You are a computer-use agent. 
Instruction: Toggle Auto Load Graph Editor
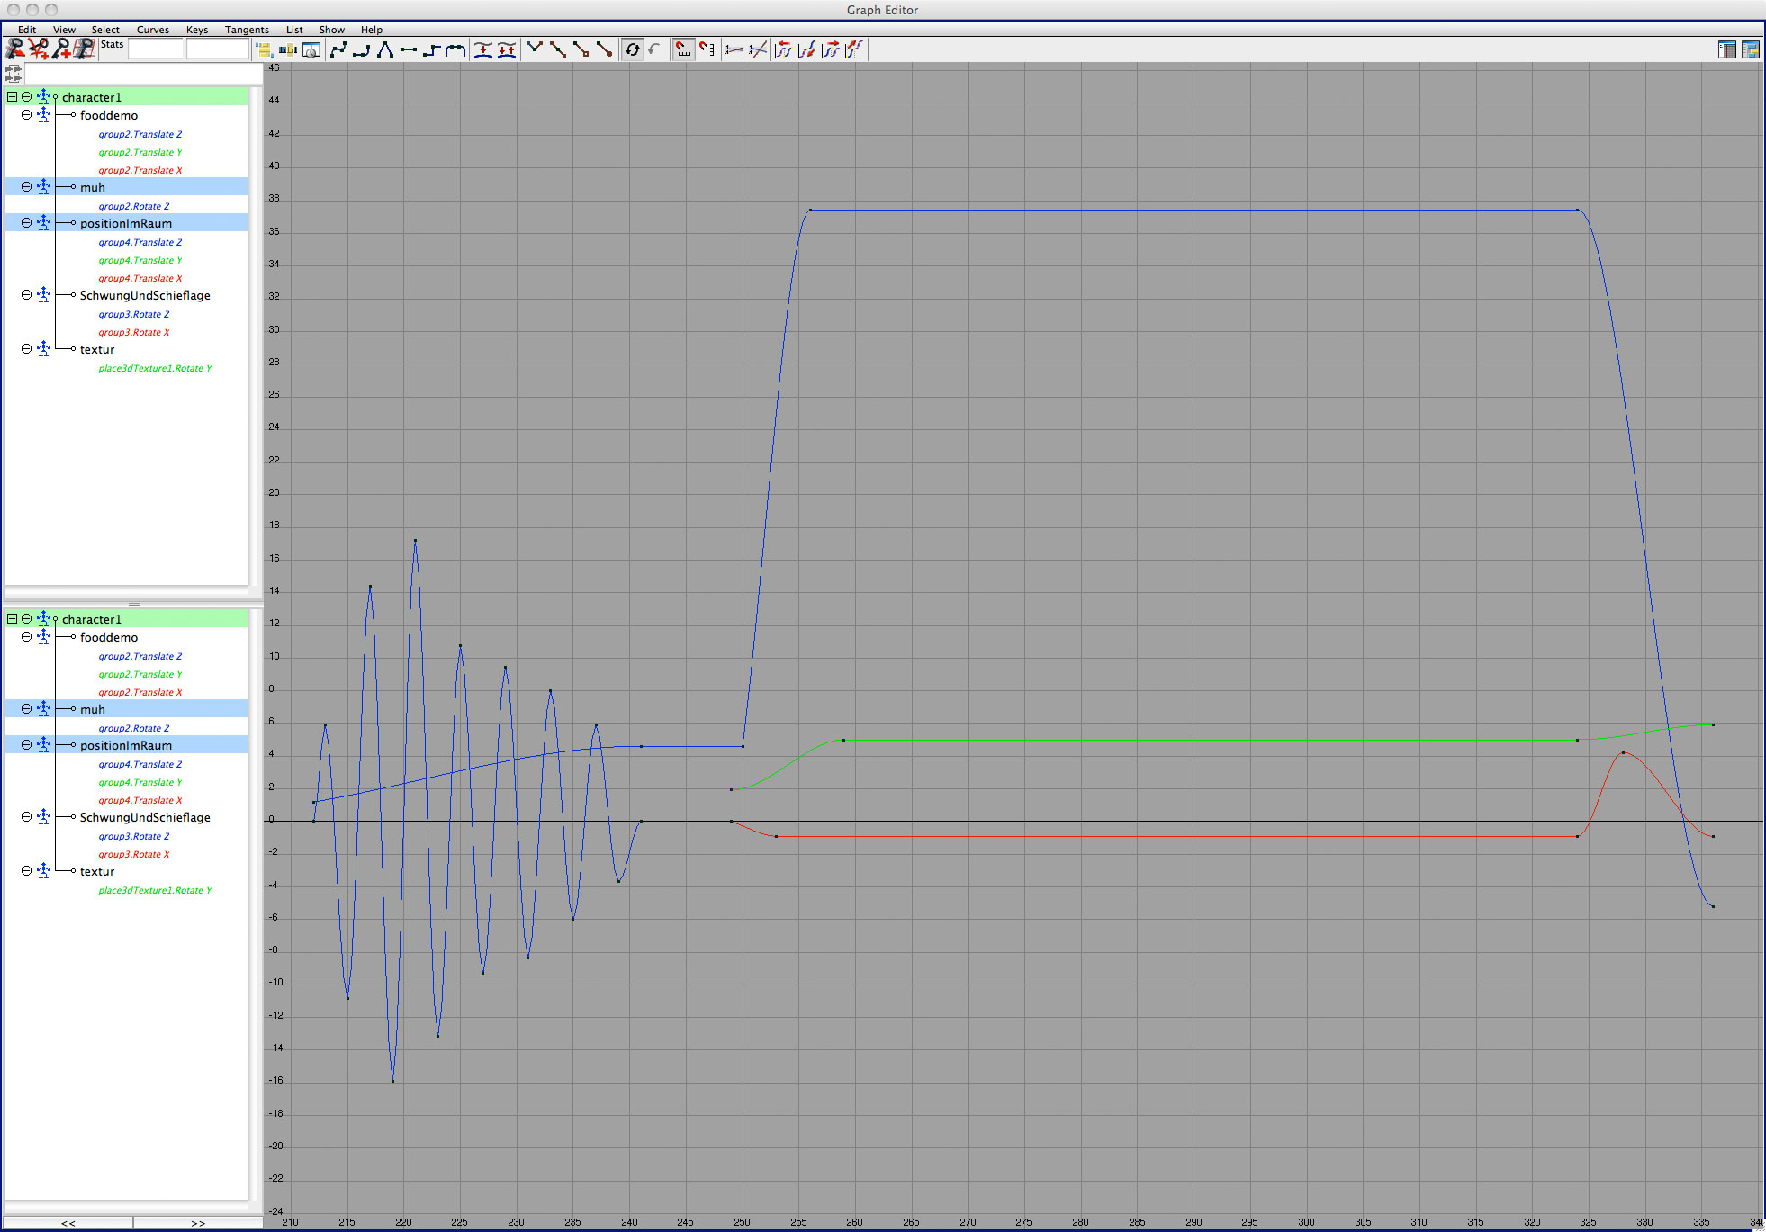[633, 50]
